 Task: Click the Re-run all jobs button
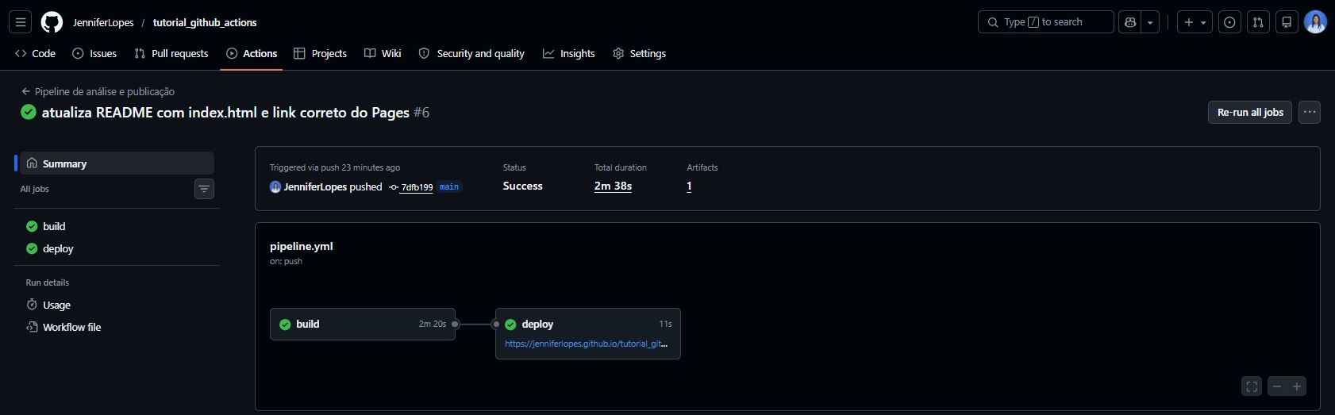[x=1250, y=112]
